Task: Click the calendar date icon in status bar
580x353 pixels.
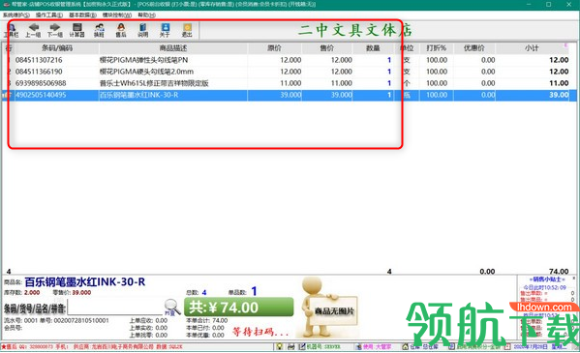Action: [x=508, y=347]
